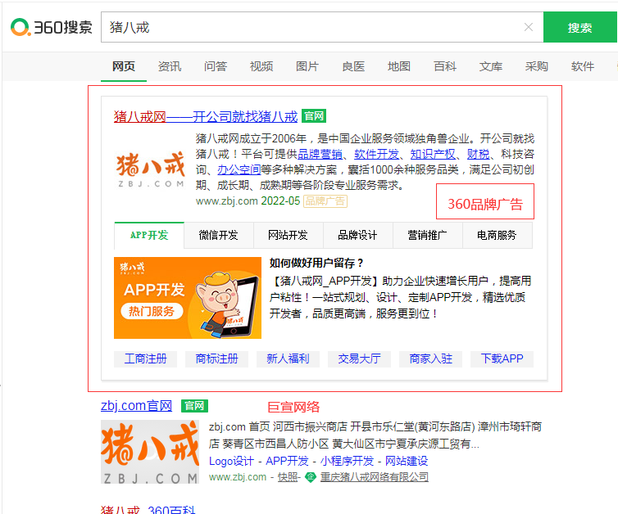Open the 猪八戒网——开公司就找猪八戒 title link
This screenshot has height=514, width=618.
point(206,116)
